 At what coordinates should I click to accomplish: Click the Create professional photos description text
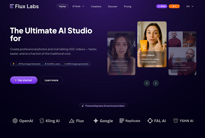[x=54, y=51]
